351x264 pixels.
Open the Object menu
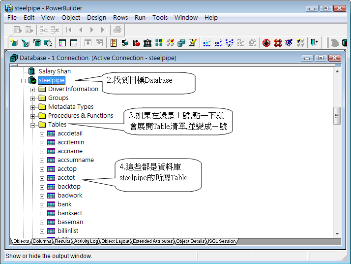tap(71, 18)
